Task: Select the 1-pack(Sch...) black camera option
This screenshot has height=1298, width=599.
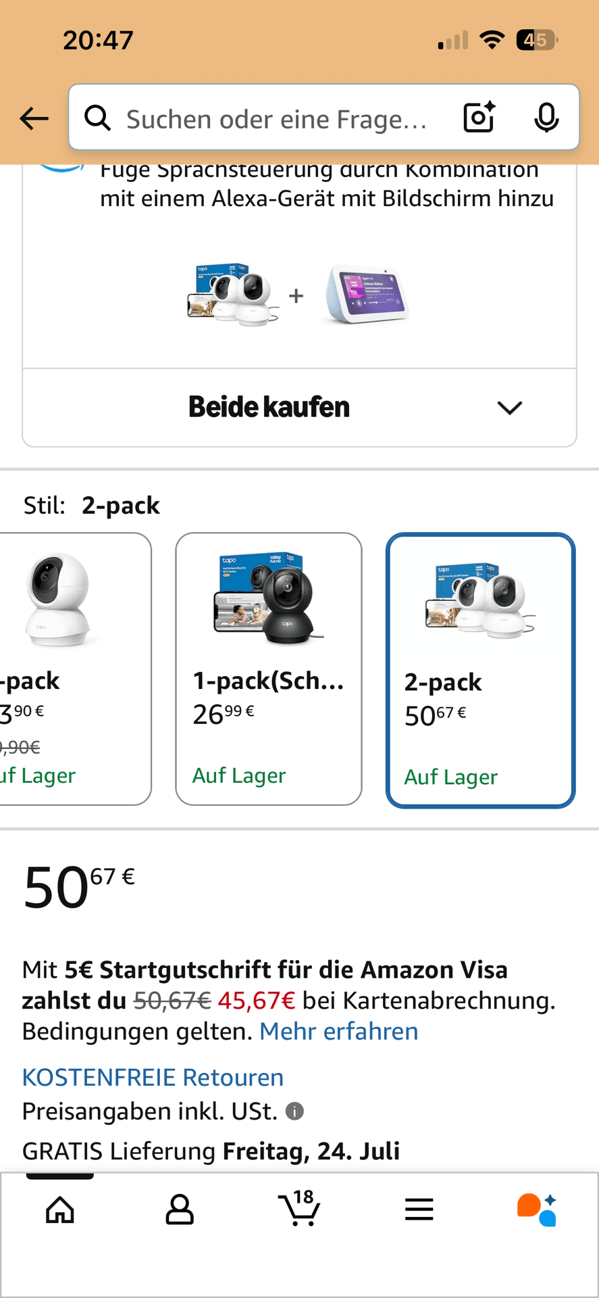Action: [x=269, y=669]
